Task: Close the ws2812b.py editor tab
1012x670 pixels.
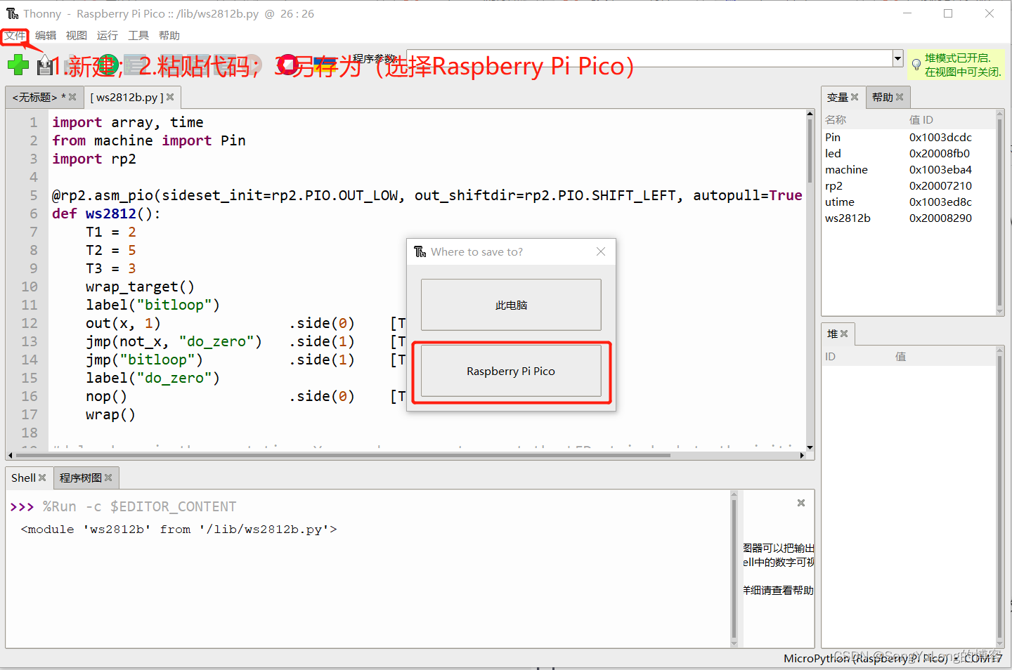Action: click(x=170, y=97)
